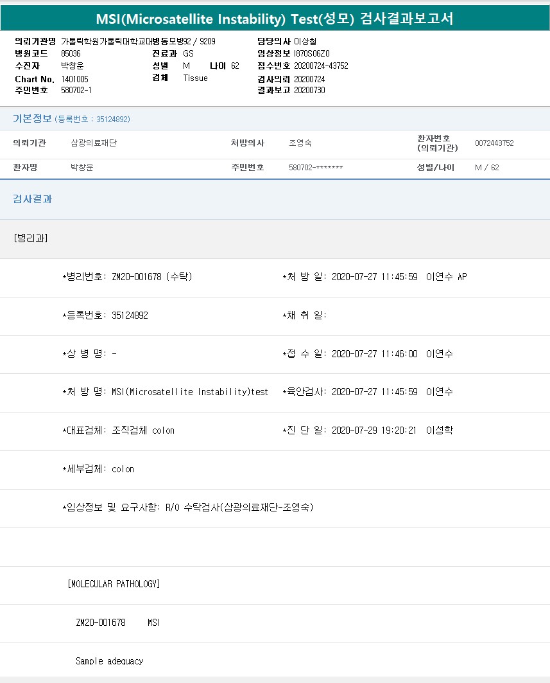Select attending doctor name 이상철
This screenshot has height=683, width=550.
[x=305, y=41]
